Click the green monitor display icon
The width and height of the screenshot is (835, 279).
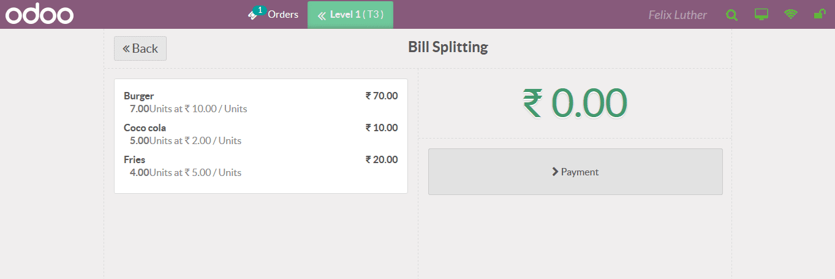(761, 15)
